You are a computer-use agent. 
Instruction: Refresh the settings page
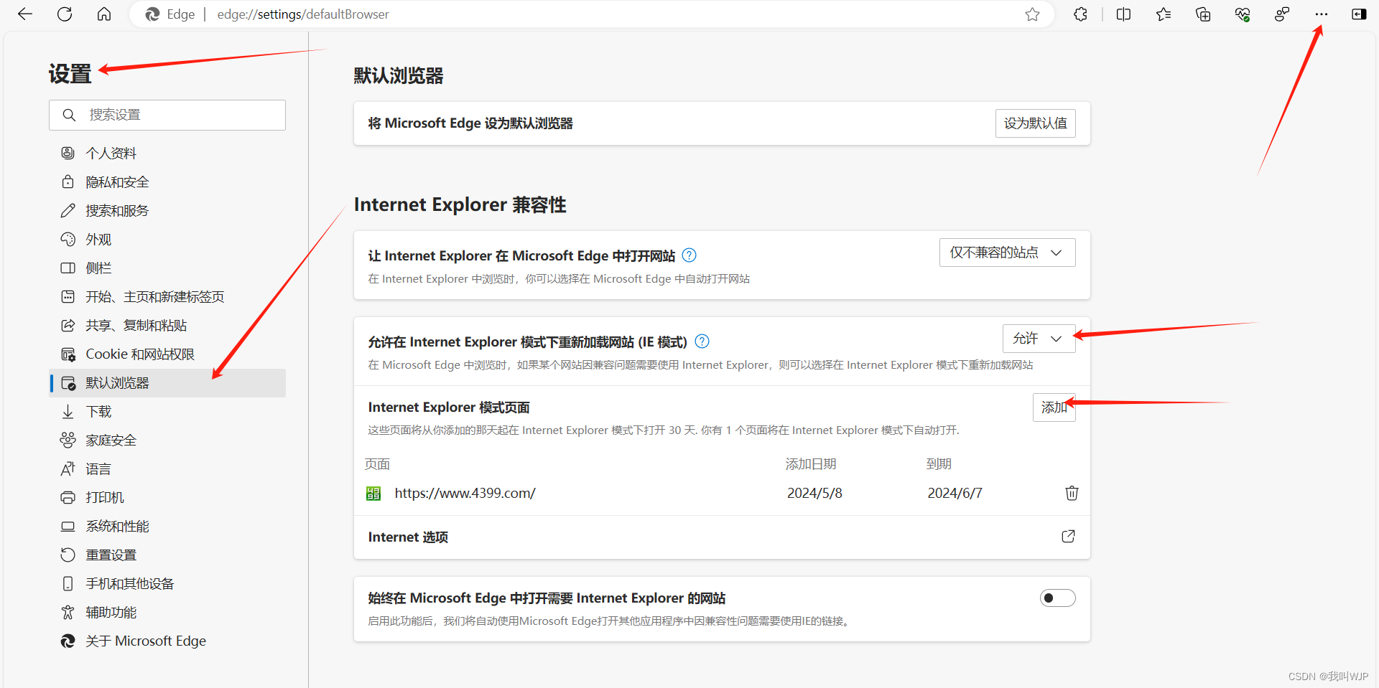pyautogui.click(x=65, y=14)
